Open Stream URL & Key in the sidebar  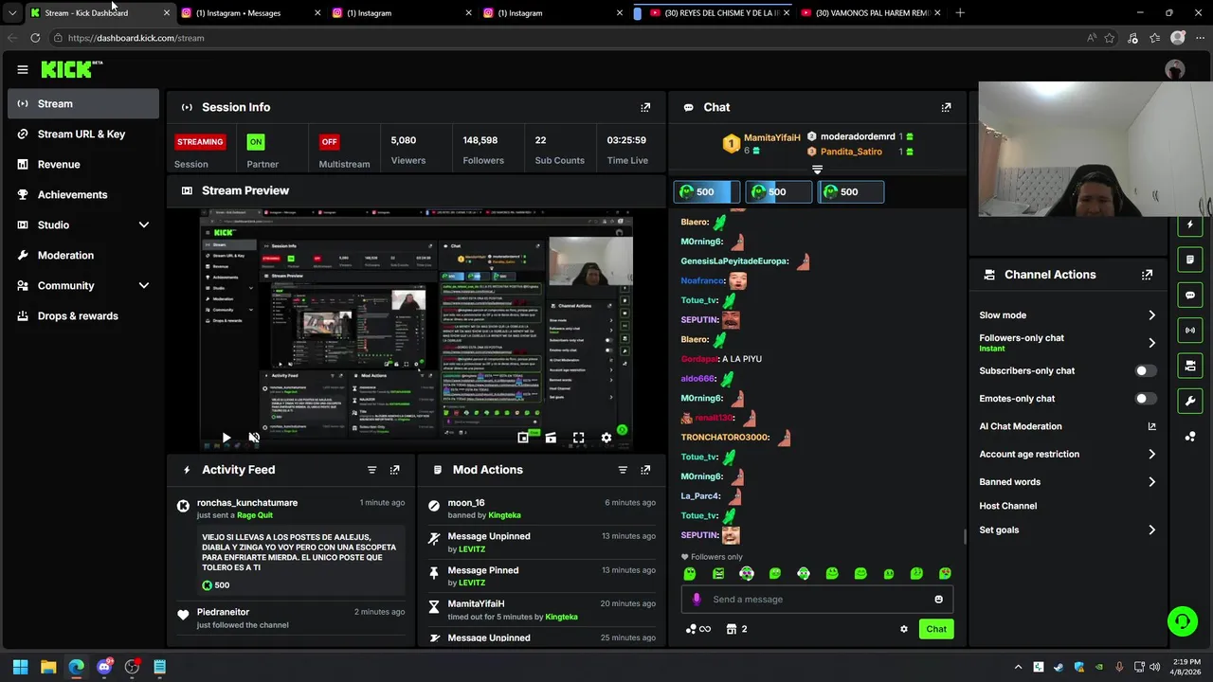pos(83,134)
